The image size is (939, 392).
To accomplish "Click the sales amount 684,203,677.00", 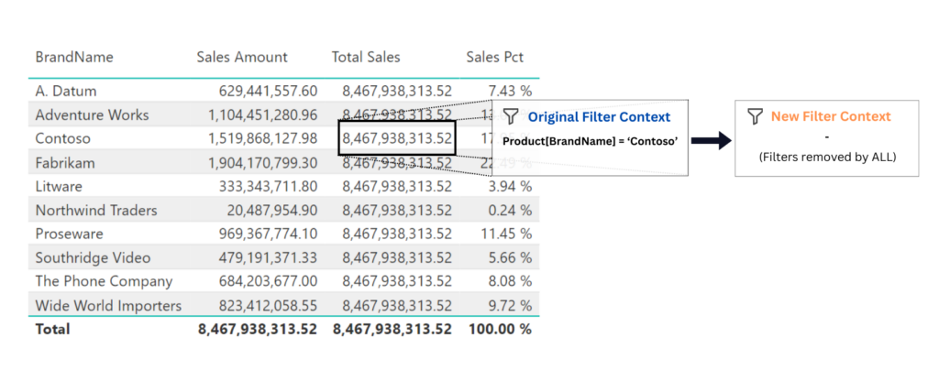I will [269, 281].
